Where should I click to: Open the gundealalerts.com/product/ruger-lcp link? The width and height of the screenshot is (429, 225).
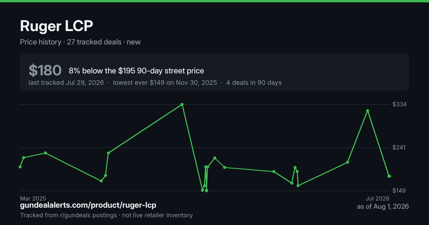coord(88,205)
